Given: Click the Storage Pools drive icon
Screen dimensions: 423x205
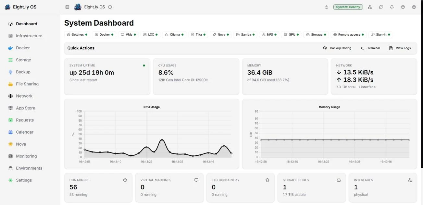Looking at the screenshot, I should pyautogui.click(x=339, y=180).
